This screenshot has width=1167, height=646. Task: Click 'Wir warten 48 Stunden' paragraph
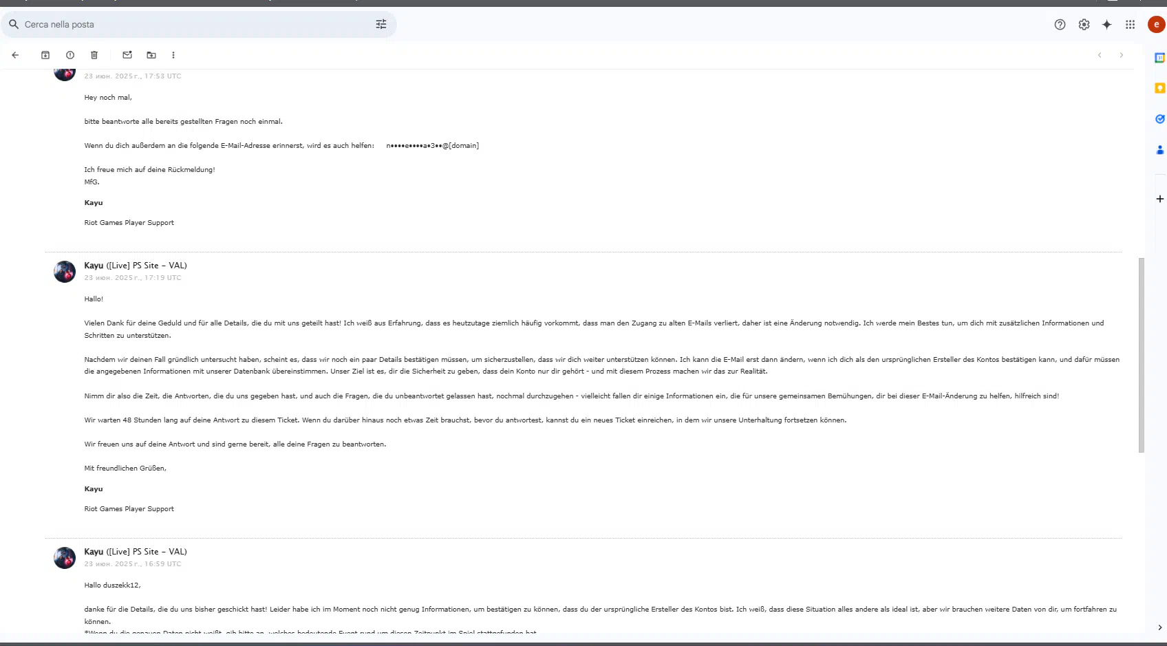point(465,420)
